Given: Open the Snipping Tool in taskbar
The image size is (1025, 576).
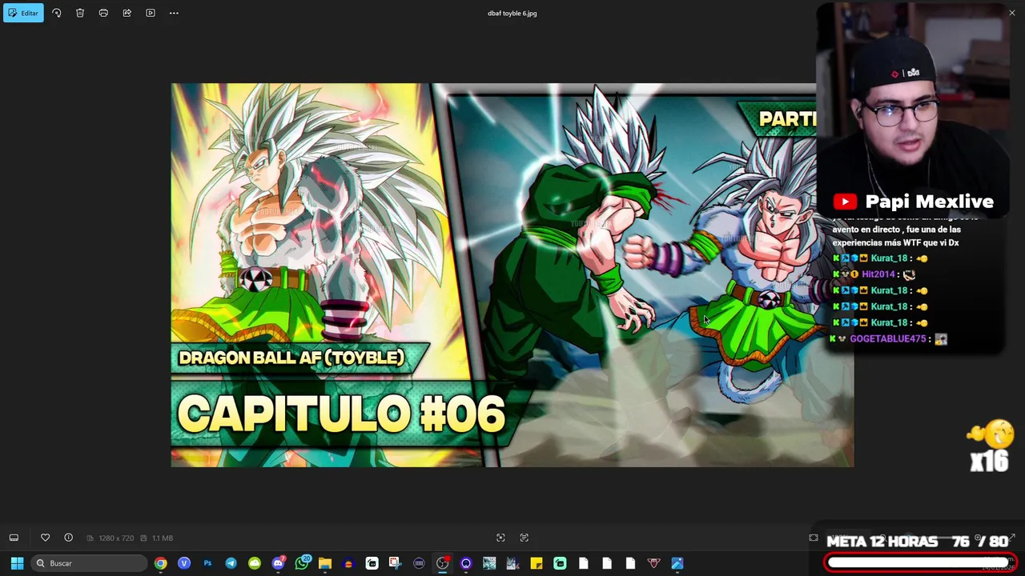Looking at the screenshot, I should tap(396, 563).
